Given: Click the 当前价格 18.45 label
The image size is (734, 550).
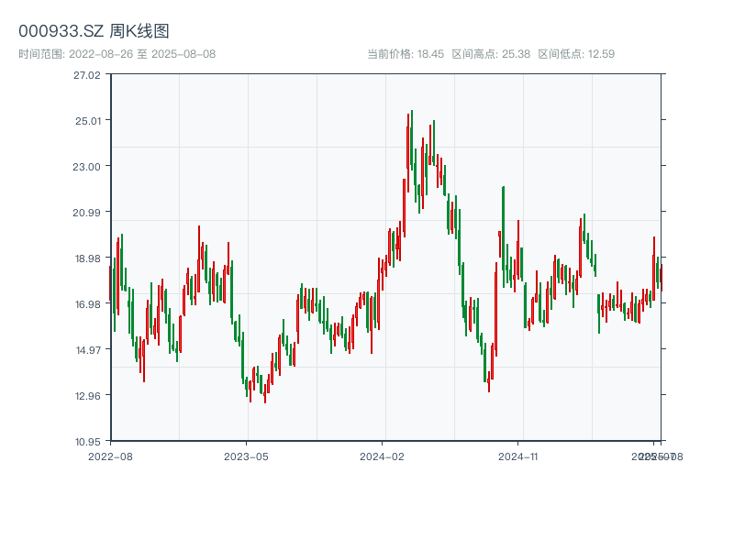Looking at the screenshot, I should [x=406, y=54].
